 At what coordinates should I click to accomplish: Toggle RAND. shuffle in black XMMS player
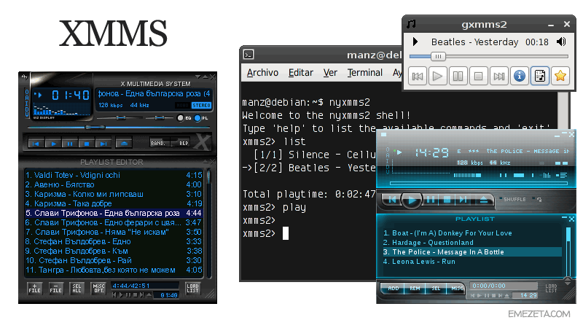click(x=159, y=143)
